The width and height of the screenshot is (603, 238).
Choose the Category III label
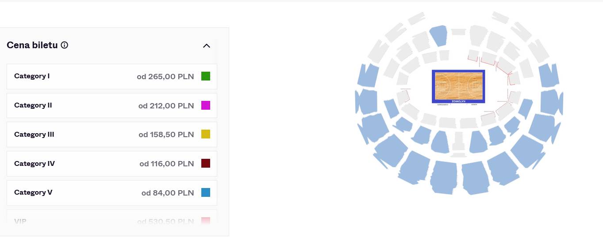pyautogui.click(x=34, y=134)
